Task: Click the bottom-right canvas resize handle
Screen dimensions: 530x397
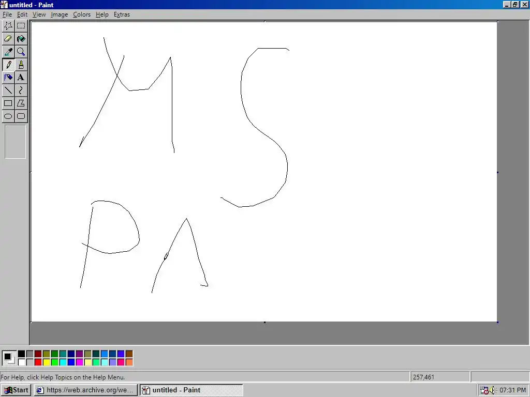Action: pos(497,322)
